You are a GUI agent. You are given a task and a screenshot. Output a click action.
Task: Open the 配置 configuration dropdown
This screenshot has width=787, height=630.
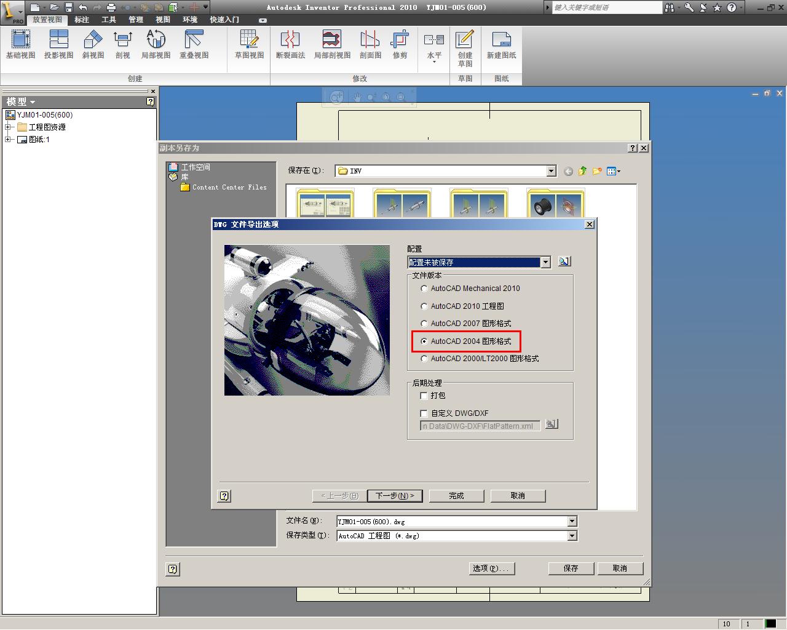click(545, 262)
